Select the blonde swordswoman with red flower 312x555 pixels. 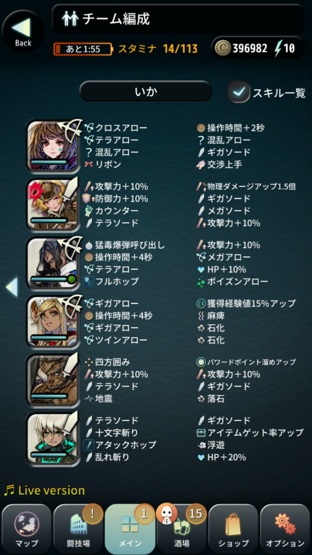(x=53, y=205)
